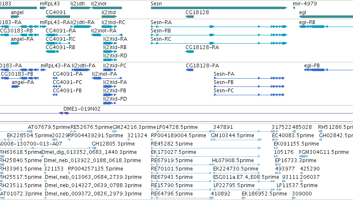Click the l(2)not-PA protein label
Image resolution: width=353 pixels, height=200 pixels.
(x=105, y=74)
